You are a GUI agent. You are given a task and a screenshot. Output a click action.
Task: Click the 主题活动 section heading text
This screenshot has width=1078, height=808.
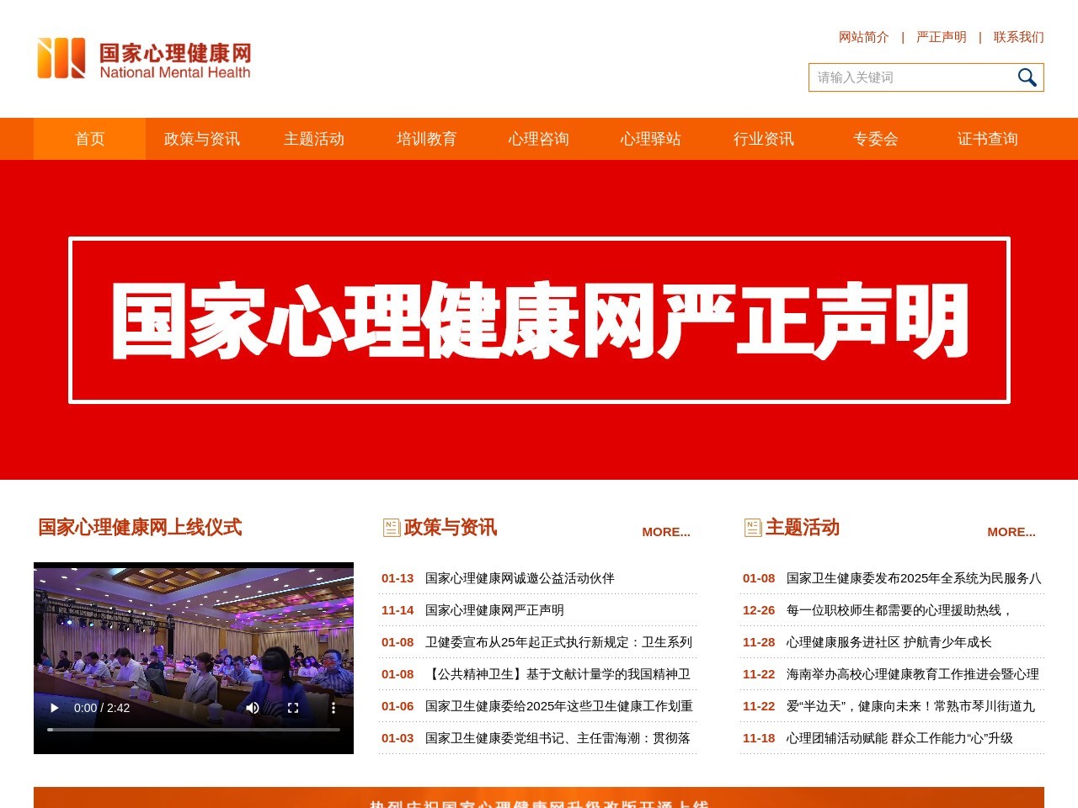coord(803,528)
